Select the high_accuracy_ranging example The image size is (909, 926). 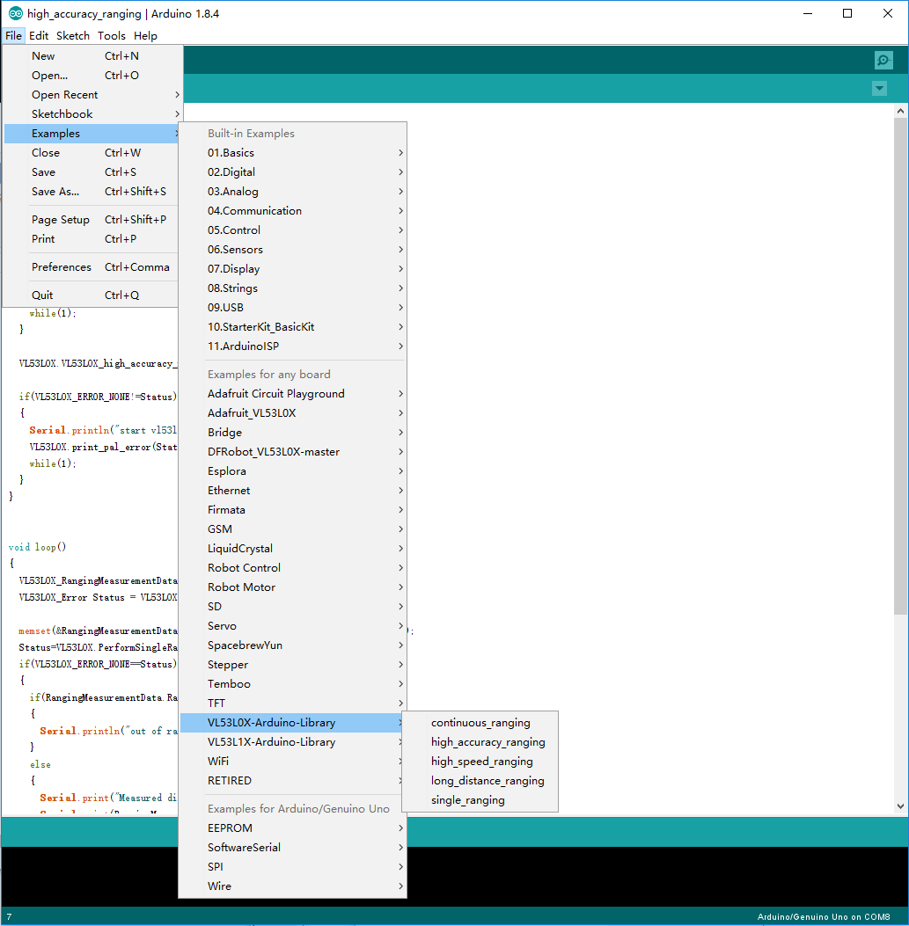pos(487,741)
